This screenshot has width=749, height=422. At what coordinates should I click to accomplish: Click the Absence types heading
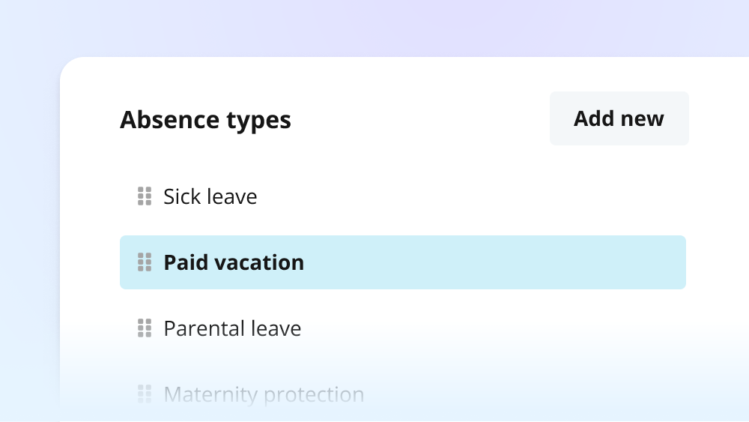pos(205,120)
